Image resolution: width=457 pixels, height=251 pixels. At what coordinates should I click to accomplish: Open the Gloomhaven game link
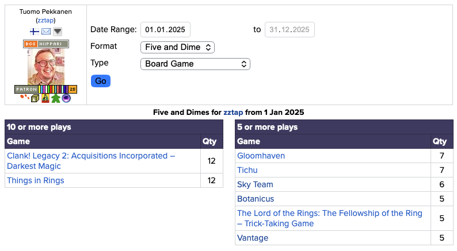(261, 156)
